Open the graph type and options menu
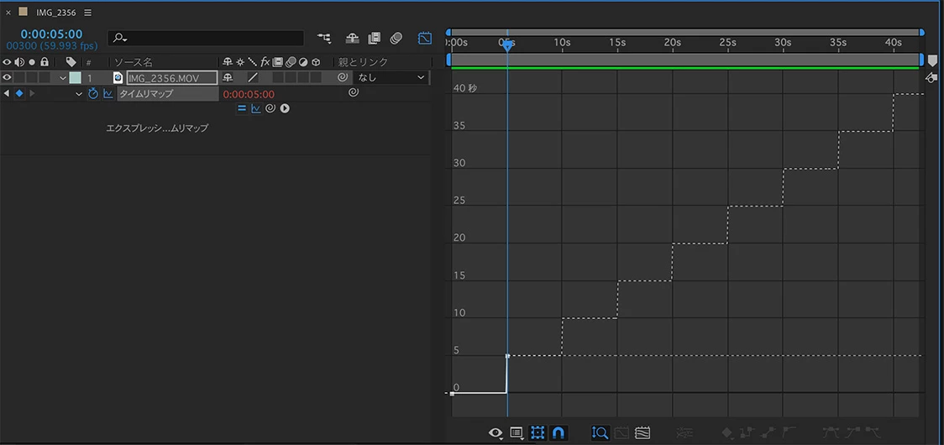 coord(517,432)
